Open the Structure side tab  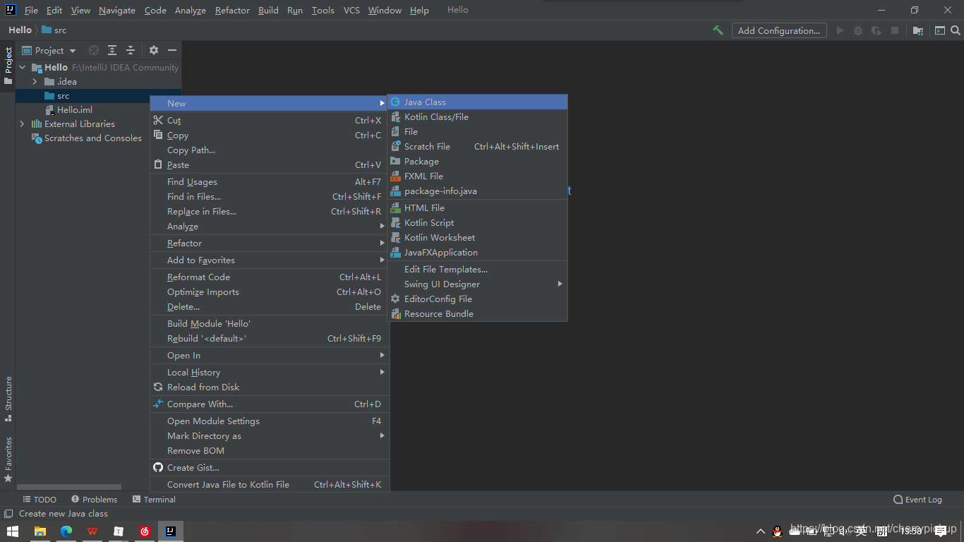(x=8, y=399)
